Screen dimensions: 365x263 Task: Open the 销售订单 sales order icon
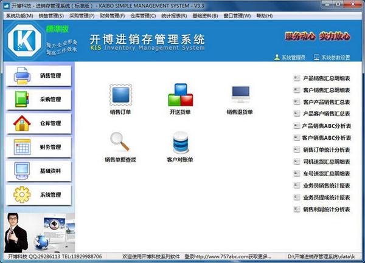pos(120,95)
